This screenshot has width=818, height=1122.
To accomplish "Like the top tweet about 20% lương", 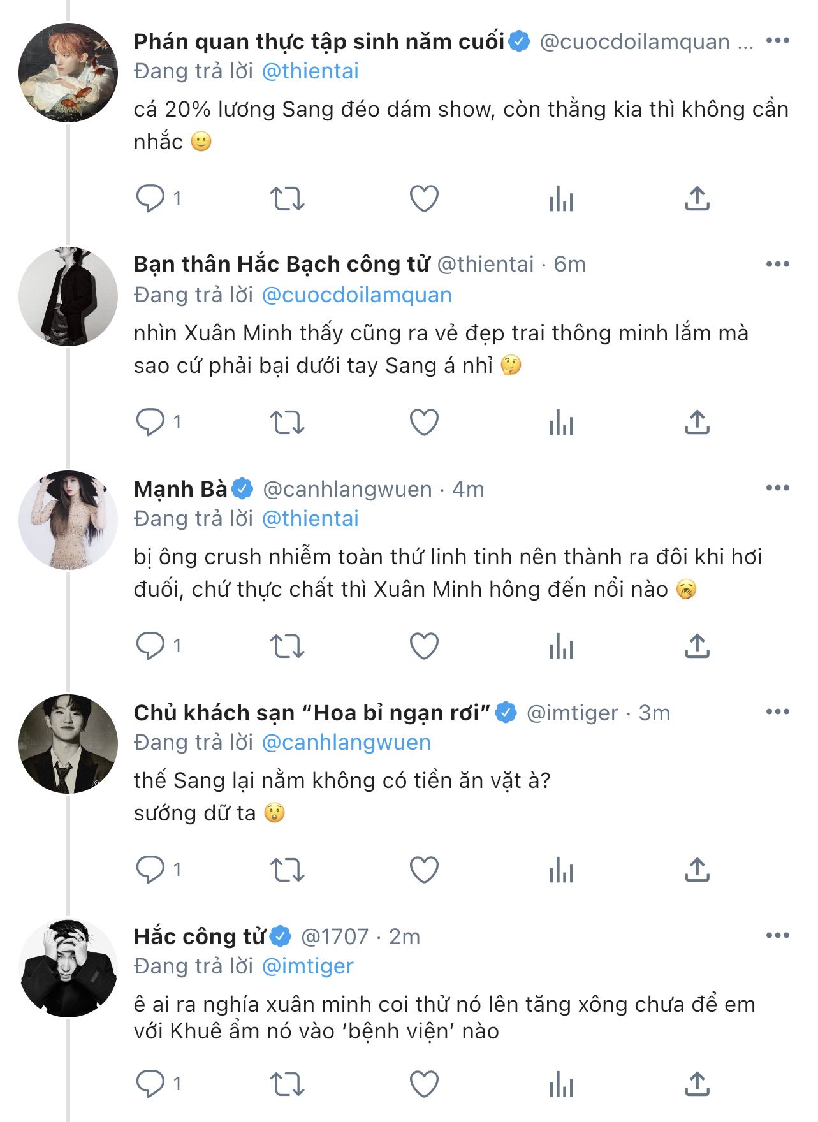I will (x=424, y=198).
